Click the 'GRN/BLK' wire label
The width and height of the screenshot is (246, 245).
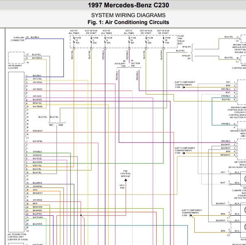[37, 152]
